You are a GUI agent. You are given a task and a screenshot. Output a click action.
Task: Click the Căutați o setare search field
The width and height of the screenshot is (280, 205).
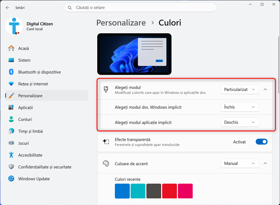pos(140,7)
